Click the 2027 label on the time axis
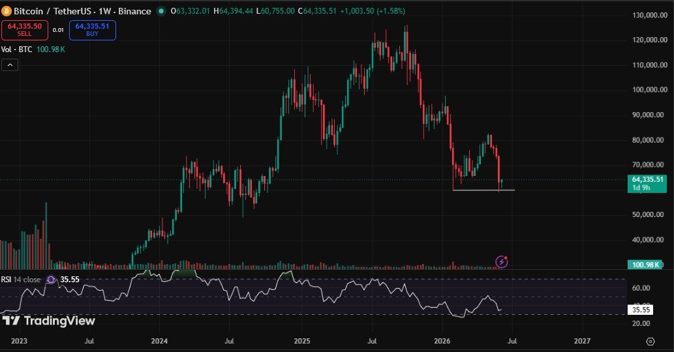 point(582,341)
